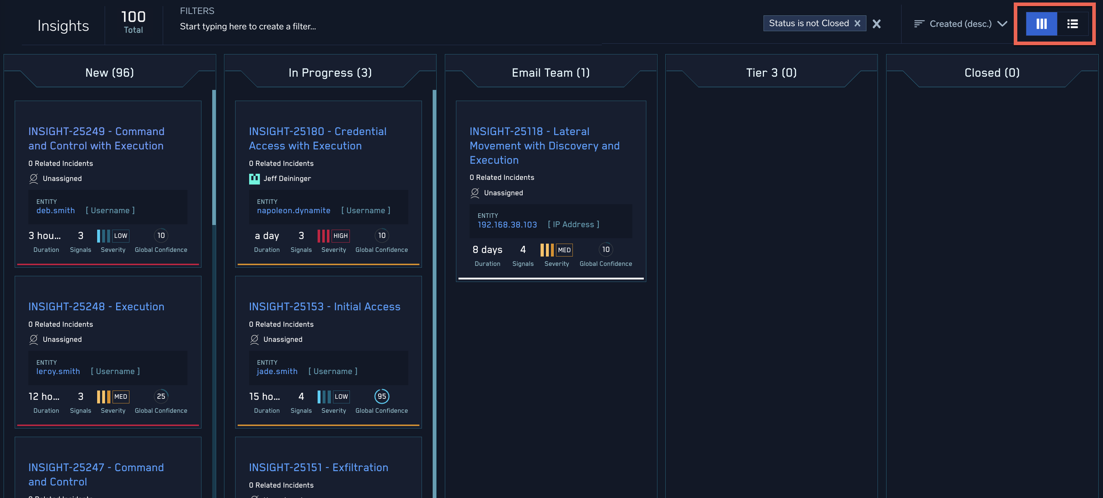Clear all filters using the X icon
Screen dimensions: 1103x498
coord(876,24)
